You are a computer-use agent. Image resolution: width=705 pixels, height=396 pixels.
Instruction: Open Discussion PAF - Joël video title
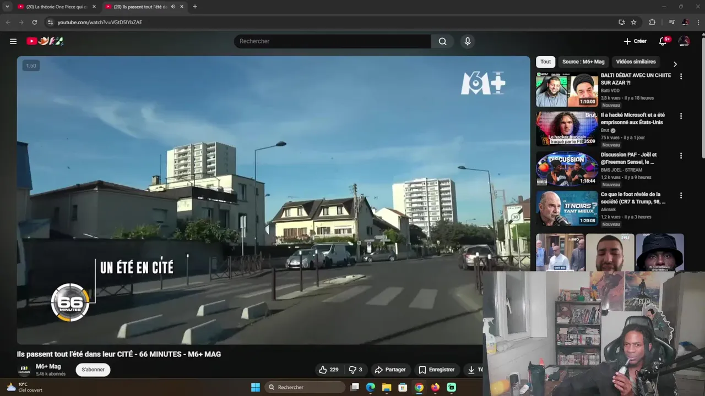[x=628, y=158]
